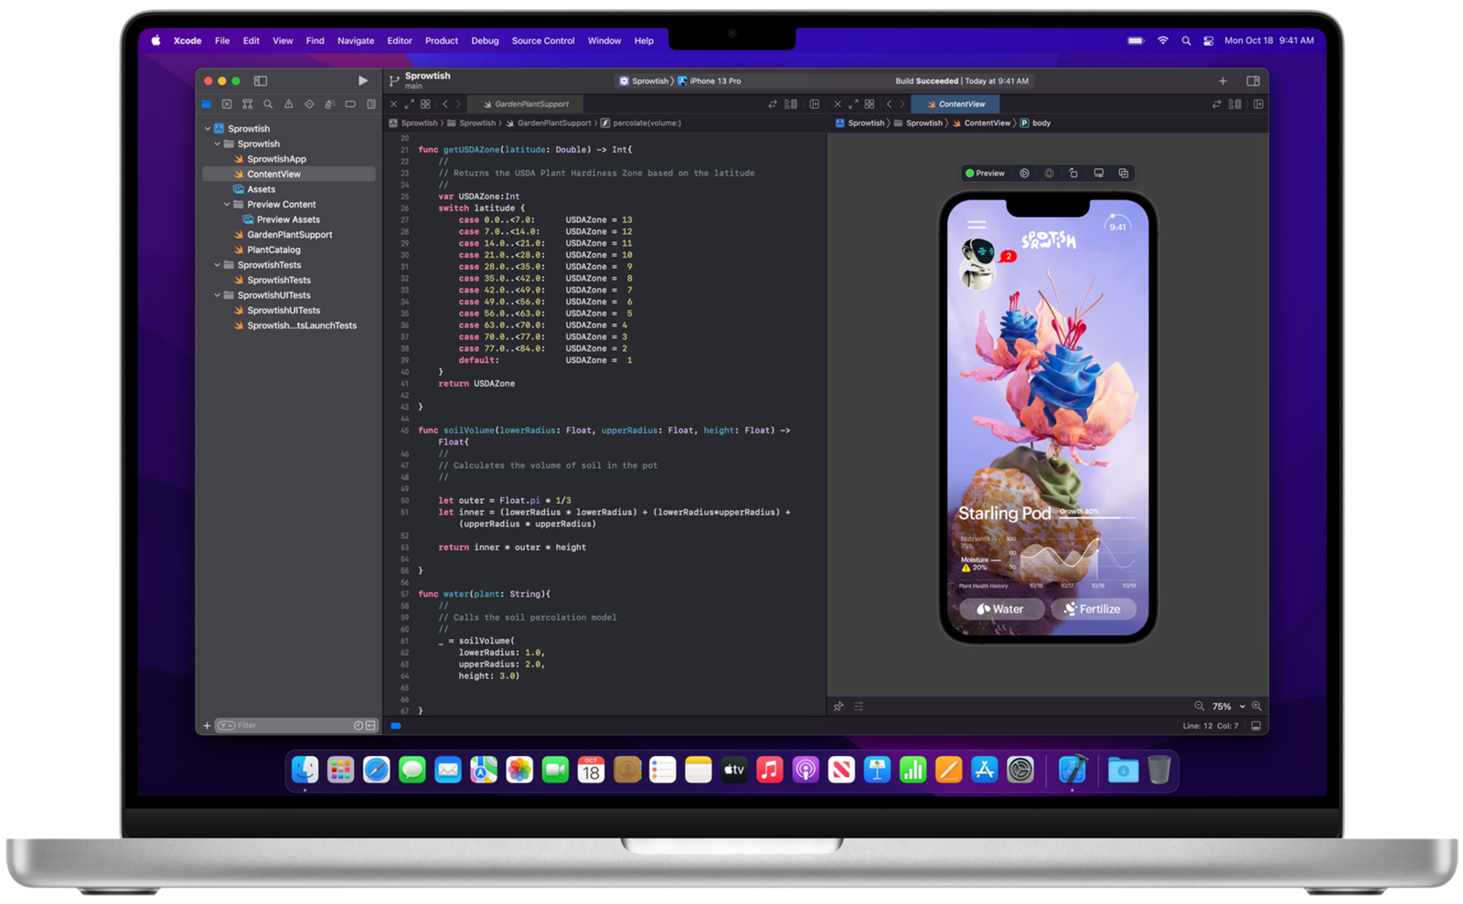
Task: Click the duplicate preview icon
Action: pyautogui.click(x=1124, y=173)
